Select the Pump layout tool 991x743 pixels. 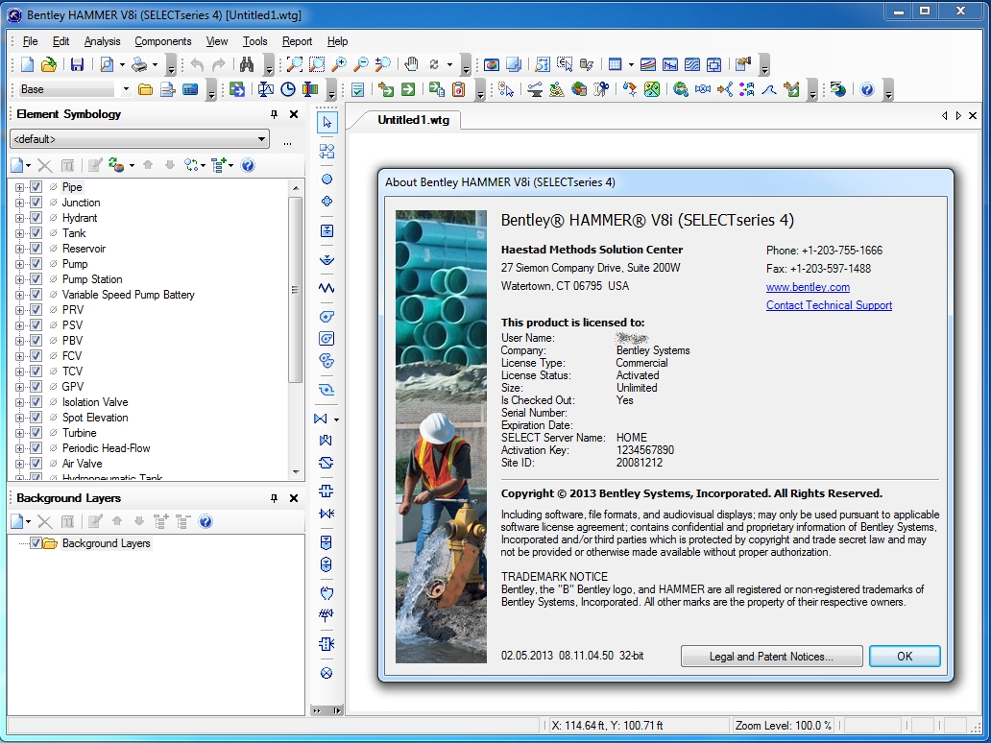point(326,317)
